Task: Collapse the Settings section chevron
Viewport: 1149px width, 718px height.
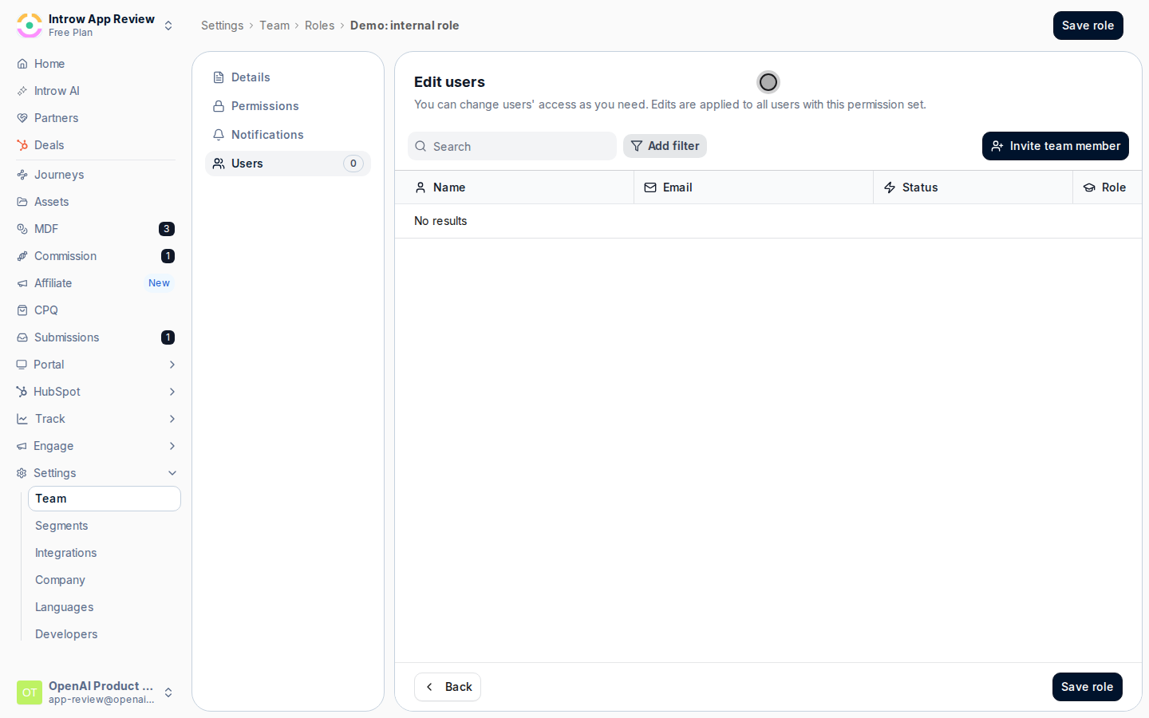Action: click(172, 473)
